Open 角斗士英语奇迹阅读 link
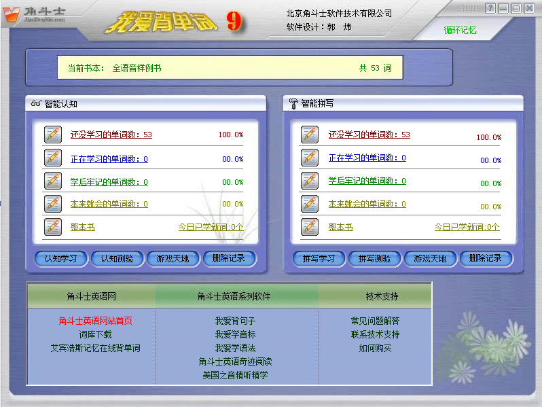This screenshot has height=407, width=542. point(235,361)
